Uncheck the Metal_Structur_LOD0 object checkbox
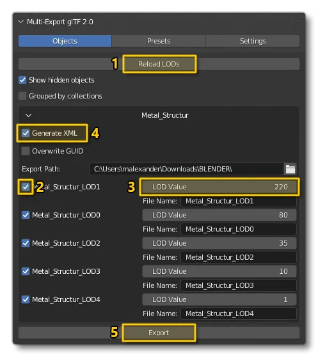The image size is (318, 357). [26, 215]
